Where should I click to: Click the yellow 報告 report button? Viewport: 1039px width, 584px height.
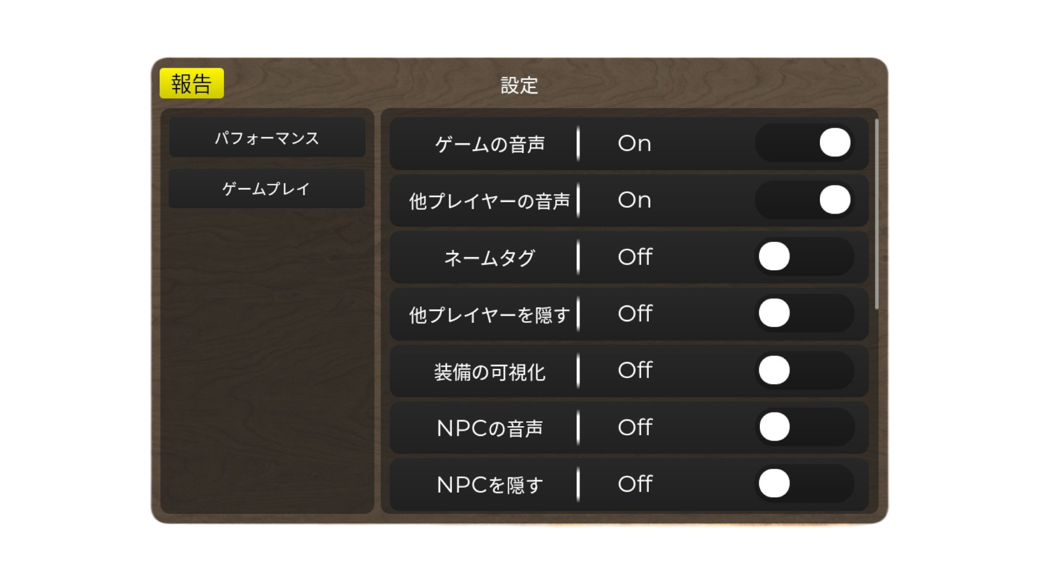(x=192, y=83)
